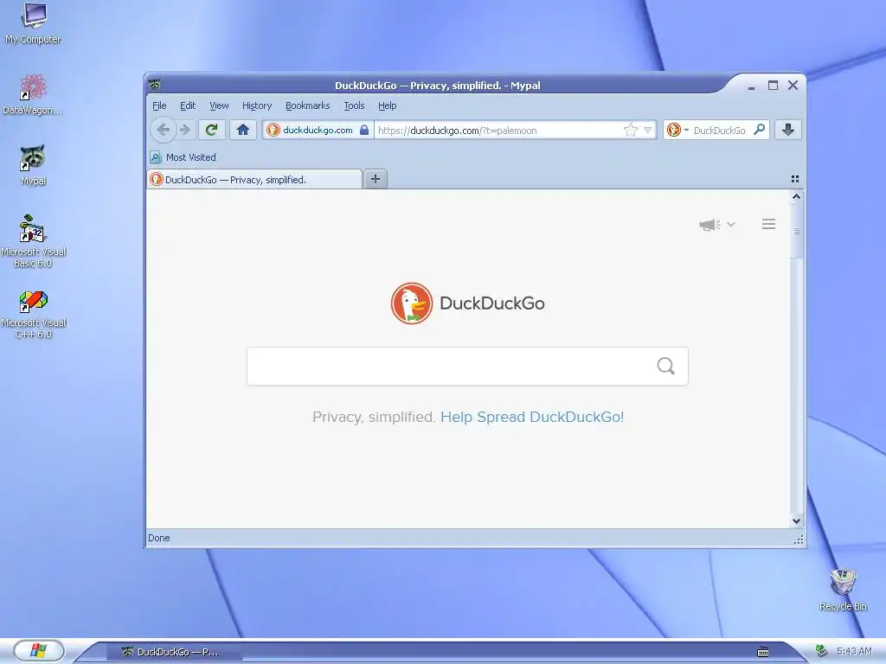Click the DuckDuckGo duck logo
Screen dimensions: 886x664
click(411, 303)
